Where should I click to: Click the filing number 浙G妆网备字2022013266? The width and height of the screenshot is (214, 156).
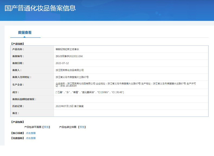tap(69, 56)
